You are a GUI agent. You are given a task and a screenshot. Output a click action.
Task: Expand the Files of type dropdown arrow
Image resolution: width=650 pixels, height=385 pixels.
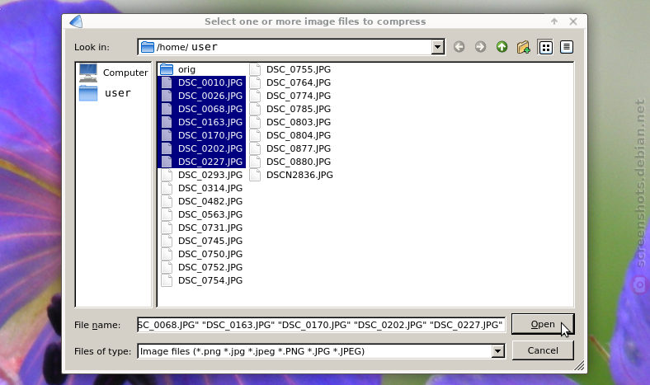(x=498, y=351)
